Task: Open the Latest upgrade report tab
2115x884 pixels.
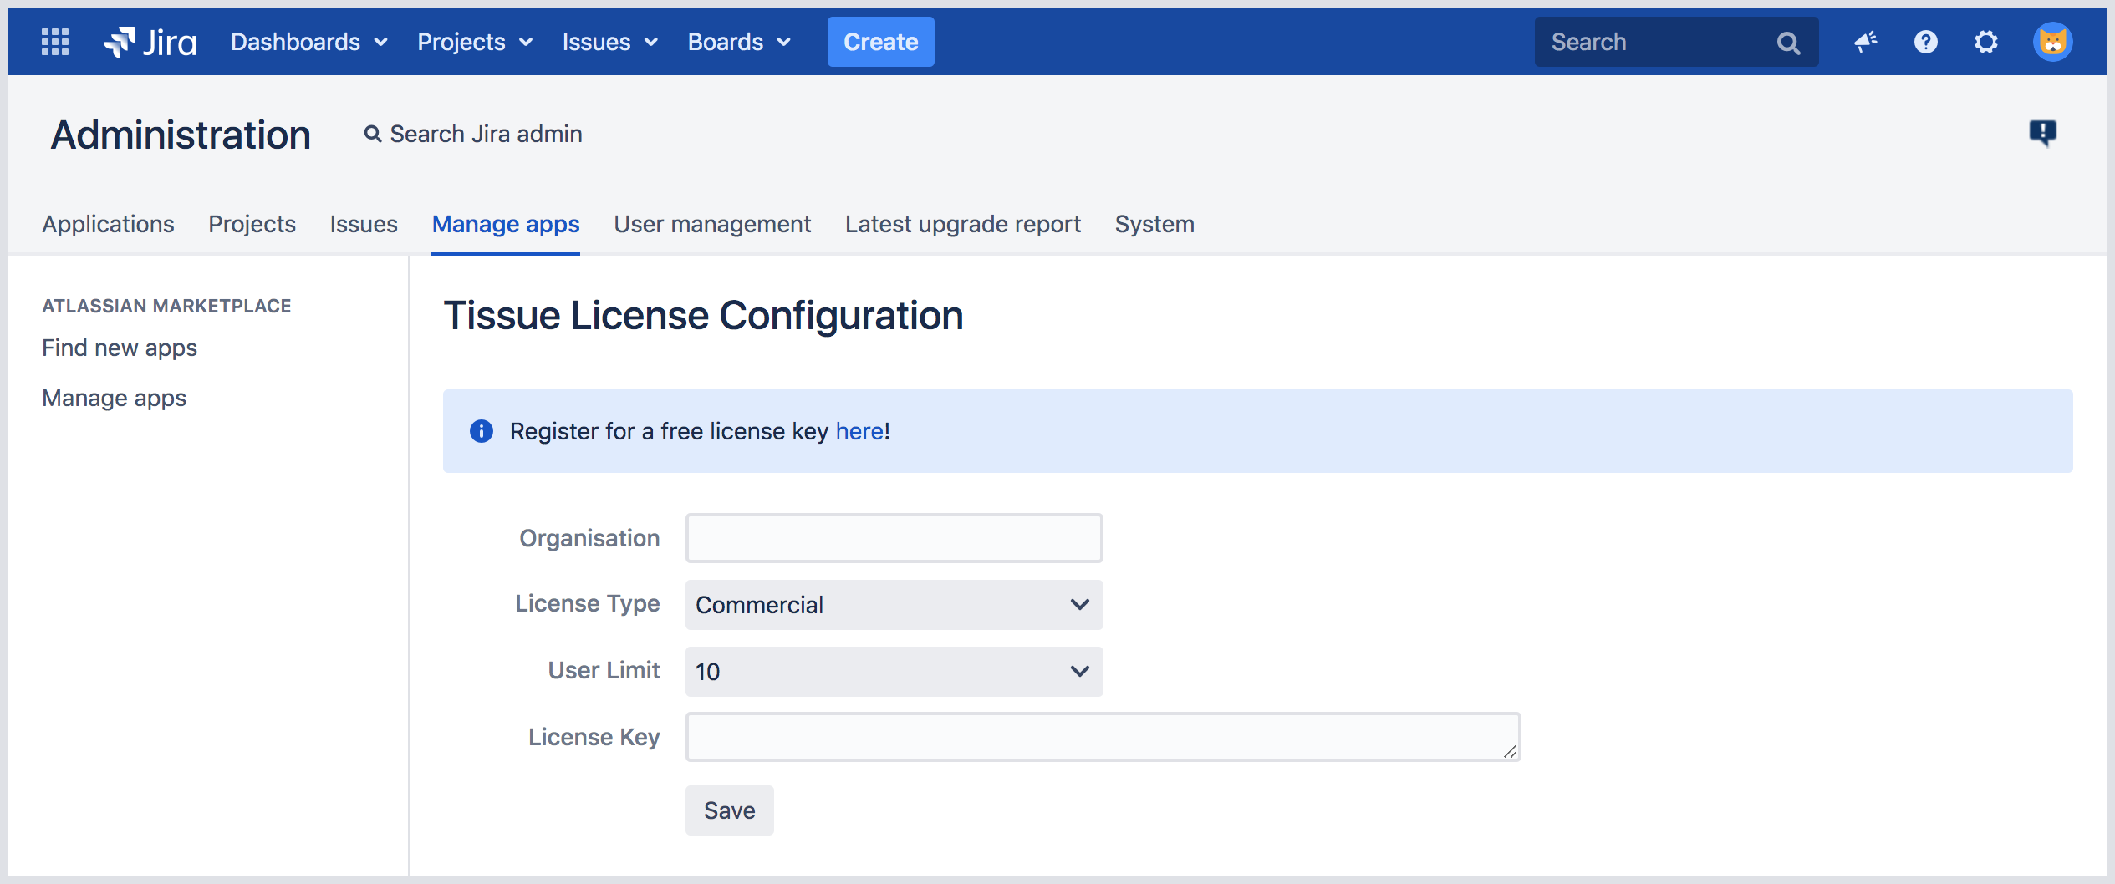Action: pos(963,224)
